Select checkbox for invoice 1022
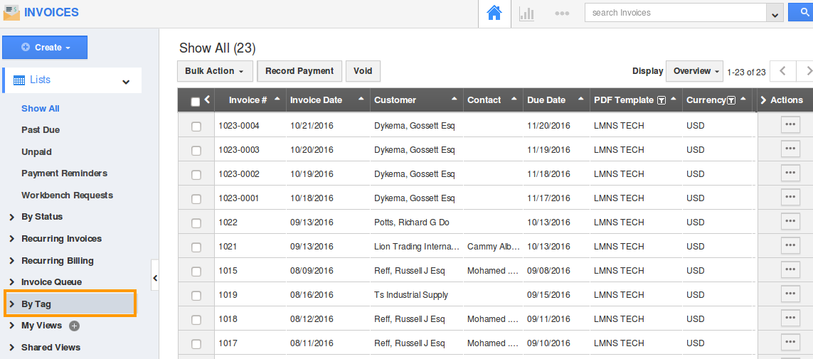Screen dimensions: 813x359 coord(196,223)
